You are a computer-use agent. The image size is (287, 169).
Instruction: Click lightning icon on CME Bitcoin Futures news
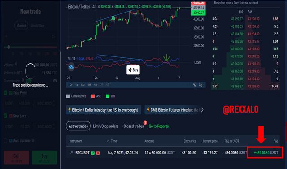click(148, 110)
